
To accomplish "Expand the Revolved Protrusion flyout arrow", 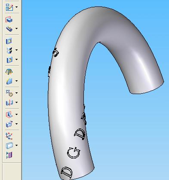I will [17, 28].
